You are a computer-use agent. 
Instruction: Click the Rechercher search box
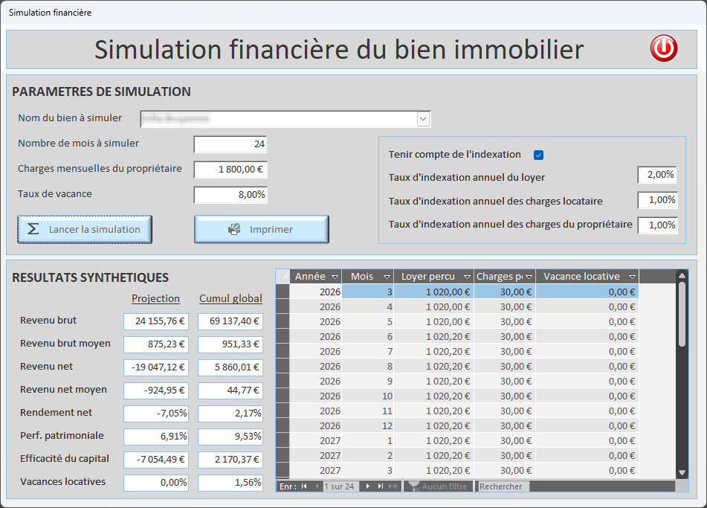pos(501,486)
